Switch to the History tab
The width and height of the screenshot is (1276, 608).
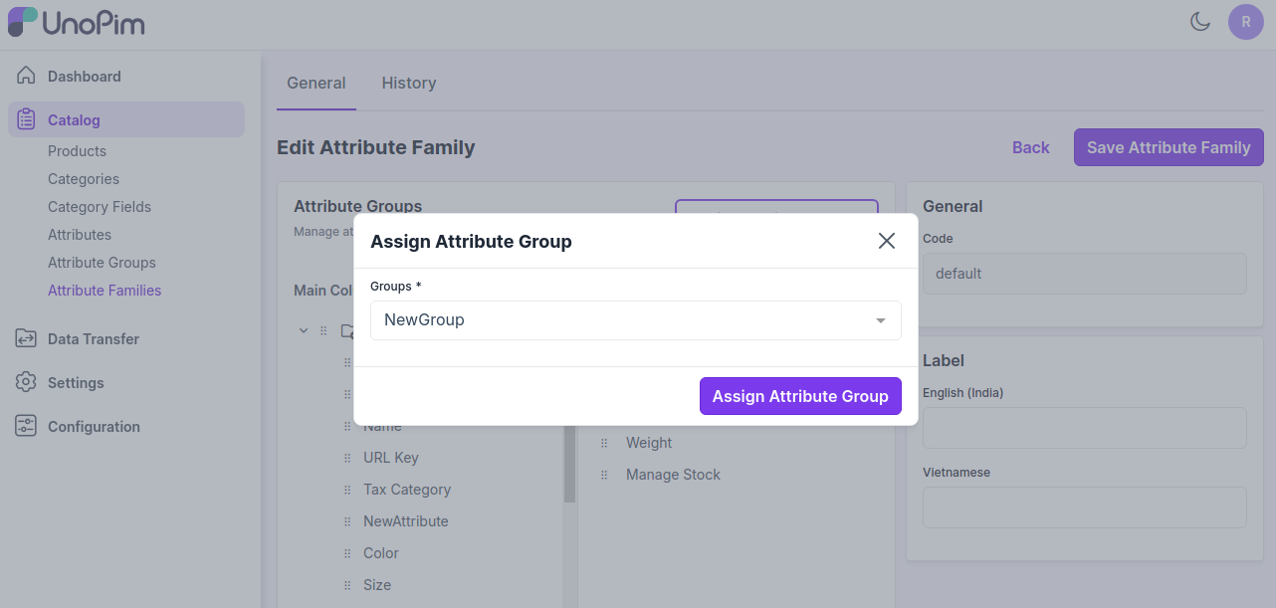click(408, 83)
